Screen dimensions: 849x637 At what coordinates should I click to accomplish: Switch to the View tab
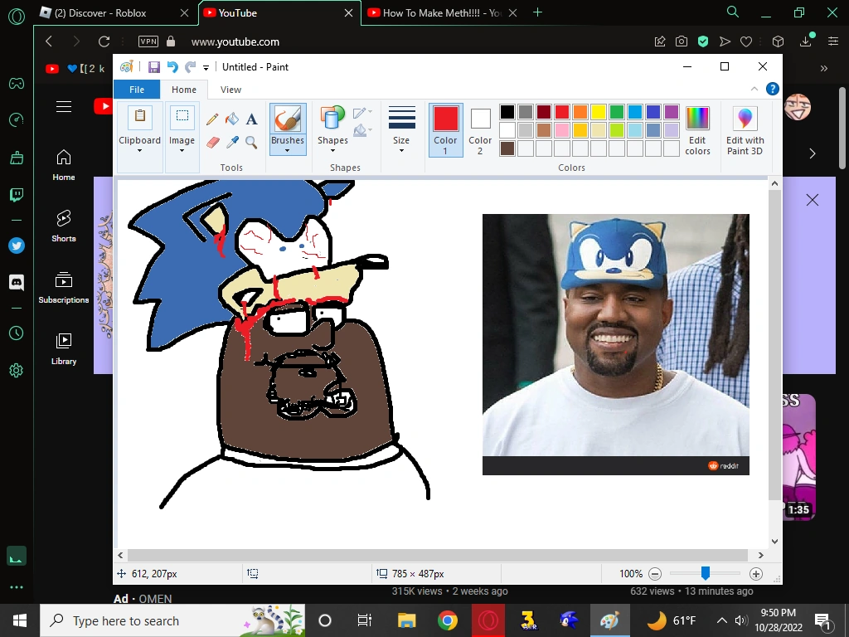[x=230, y=89]
